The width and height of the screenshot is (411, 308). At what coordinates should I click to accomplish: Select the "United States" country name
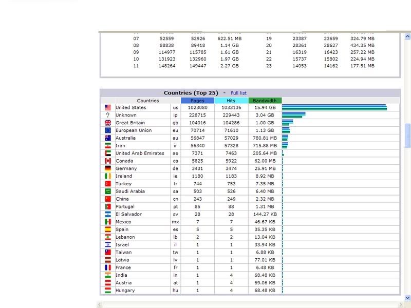coord(131,108)
